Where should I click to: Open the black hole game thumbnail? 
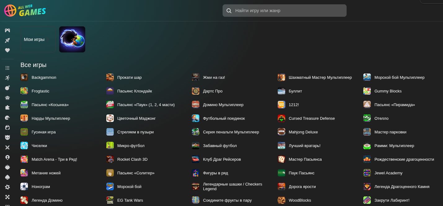coord(72,39)
